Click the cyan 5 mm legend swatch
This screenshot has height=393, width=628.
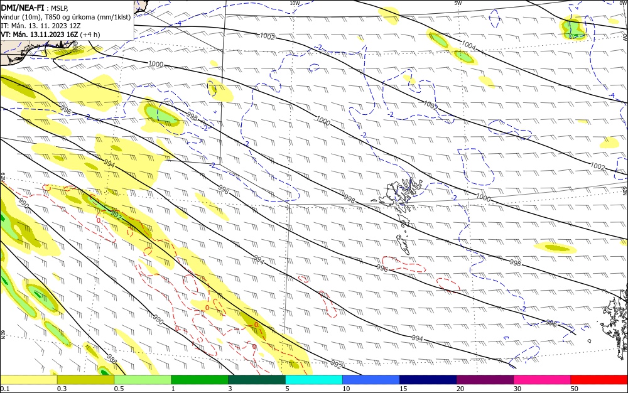[x=314, y=380]
